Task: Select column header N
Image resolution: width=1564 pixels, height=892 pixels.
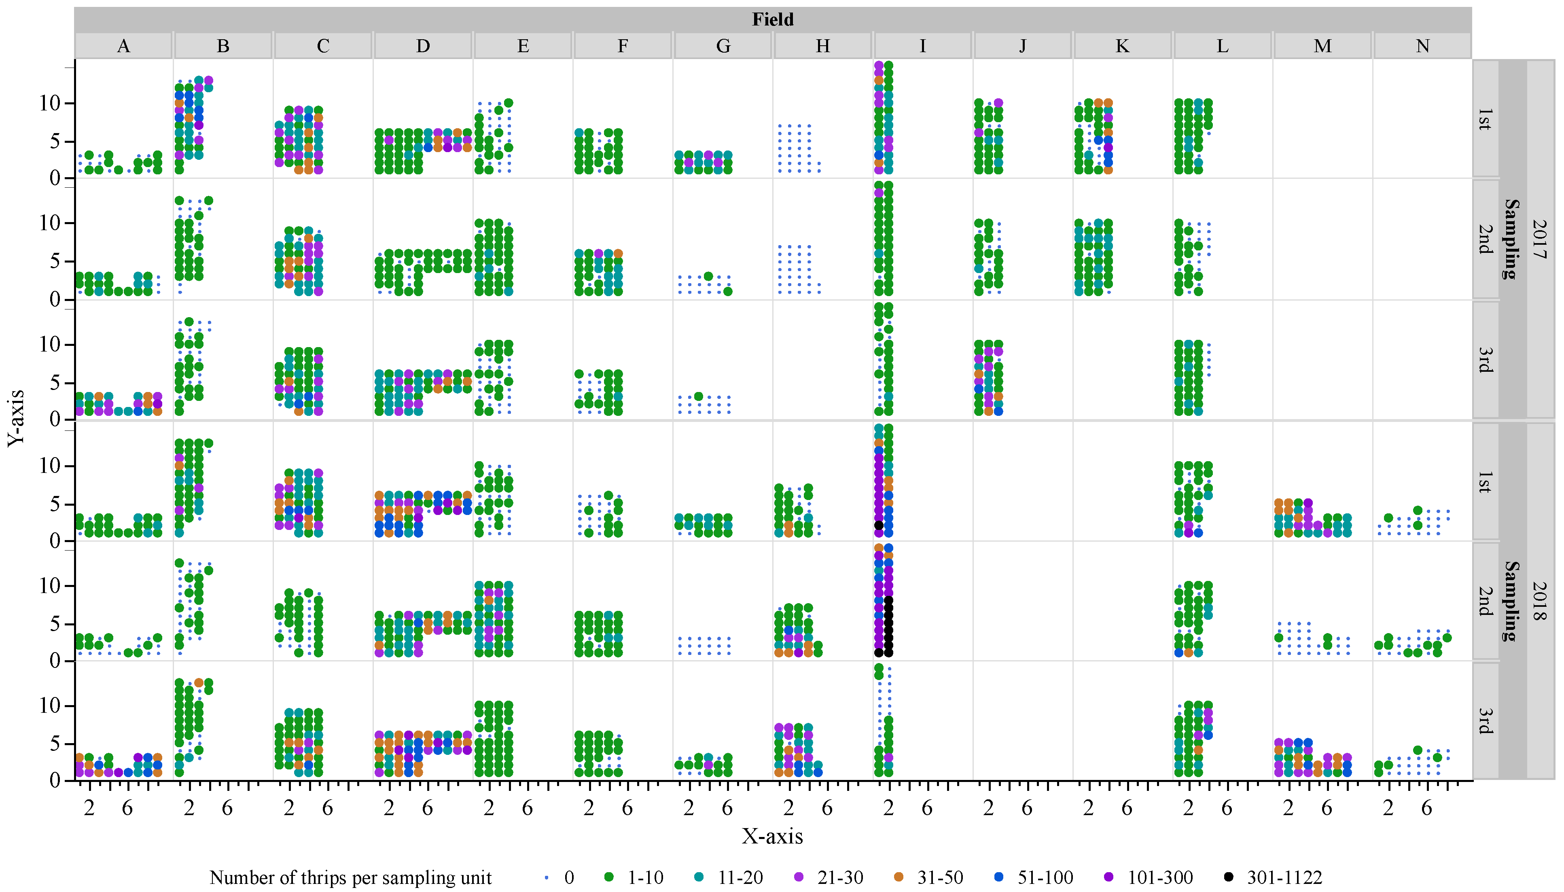Action: 1422,46
